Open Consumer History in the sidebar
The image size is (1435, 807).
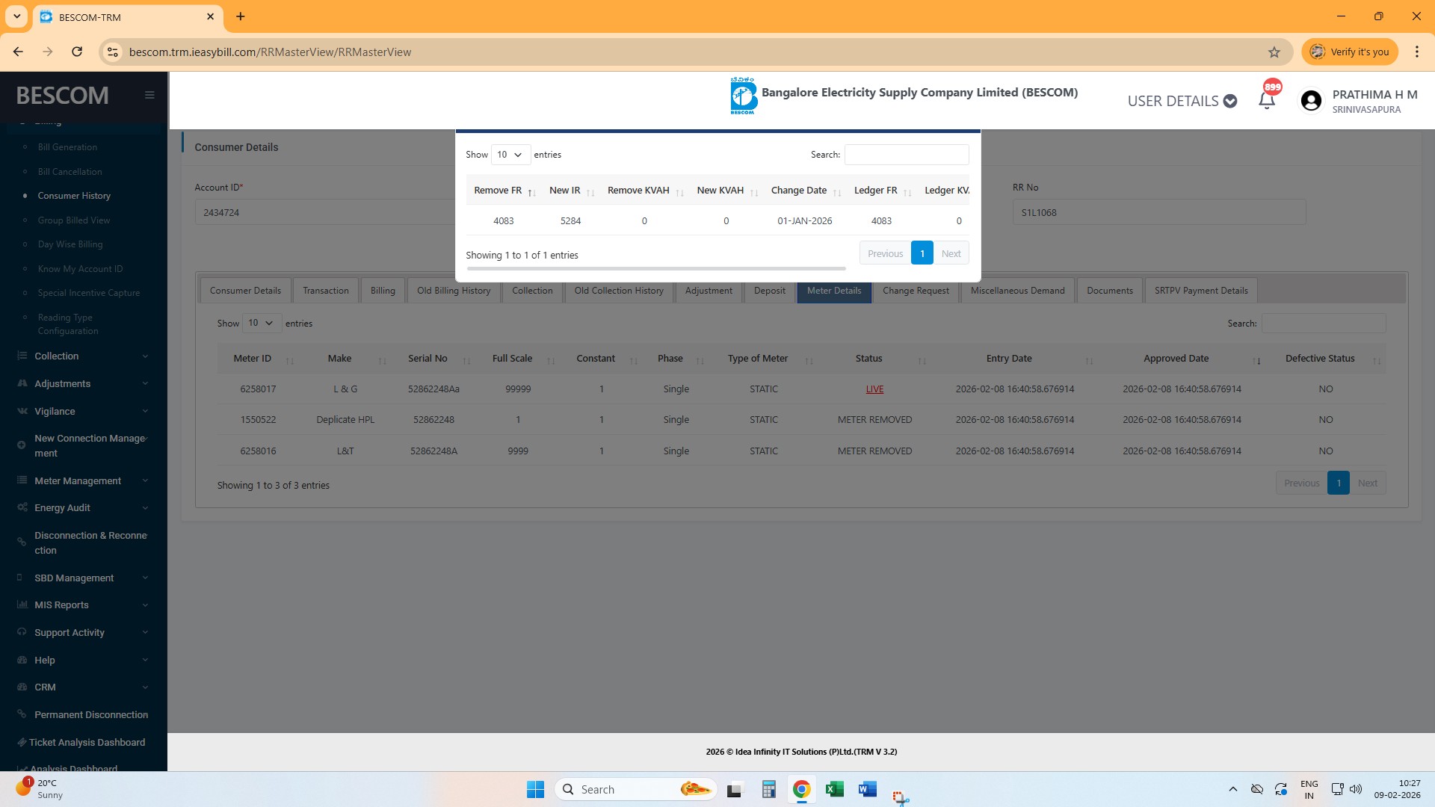coord(74,196)
